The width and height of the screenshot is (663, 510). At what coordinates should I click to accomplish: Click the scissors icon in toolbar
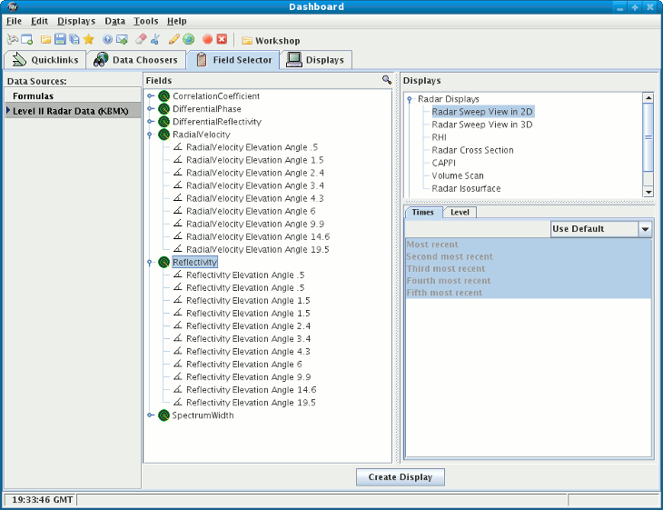pyautogui.click(x=154, y=40)
